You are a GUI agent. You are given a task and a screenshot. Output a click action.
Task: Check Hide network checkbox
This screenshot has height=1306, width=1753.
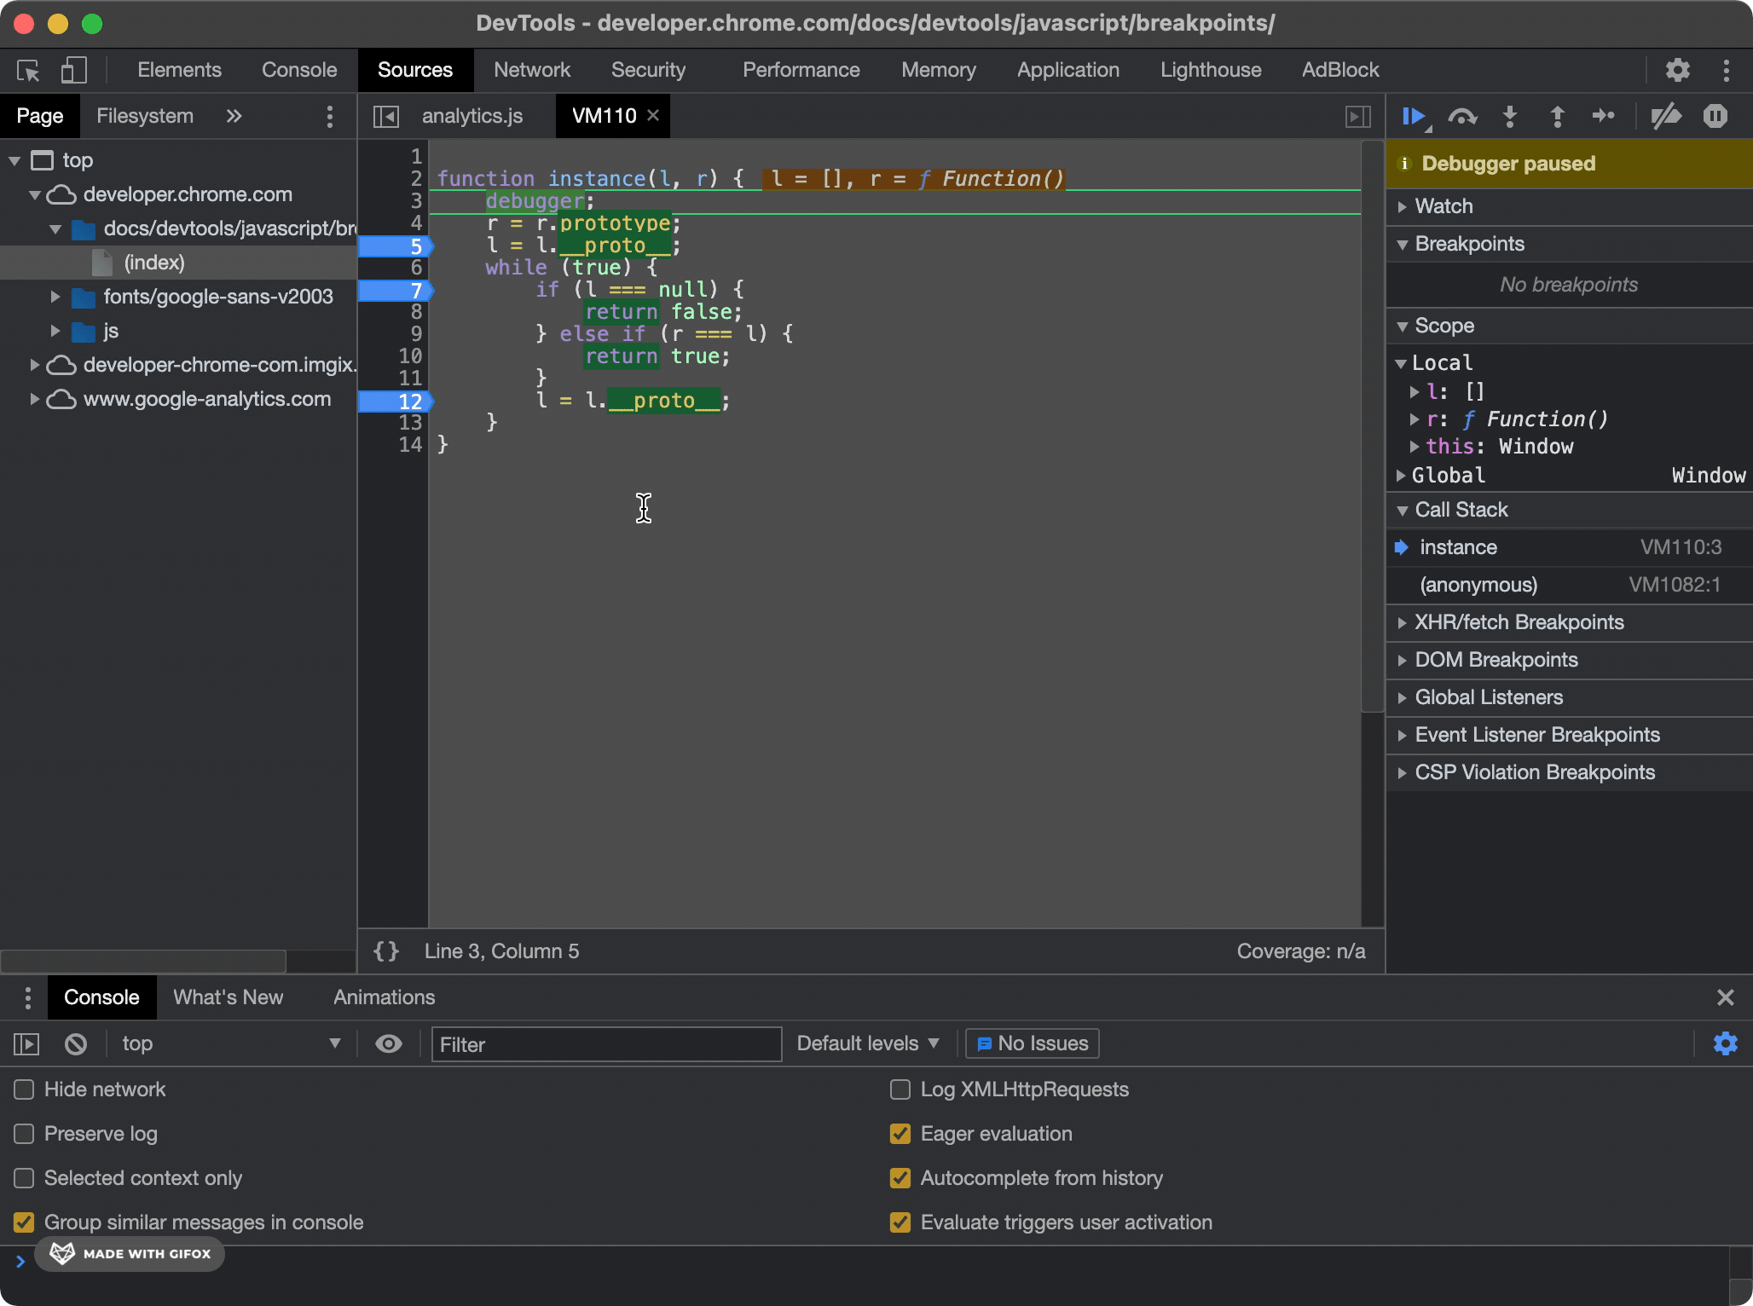click(24, 1089)
